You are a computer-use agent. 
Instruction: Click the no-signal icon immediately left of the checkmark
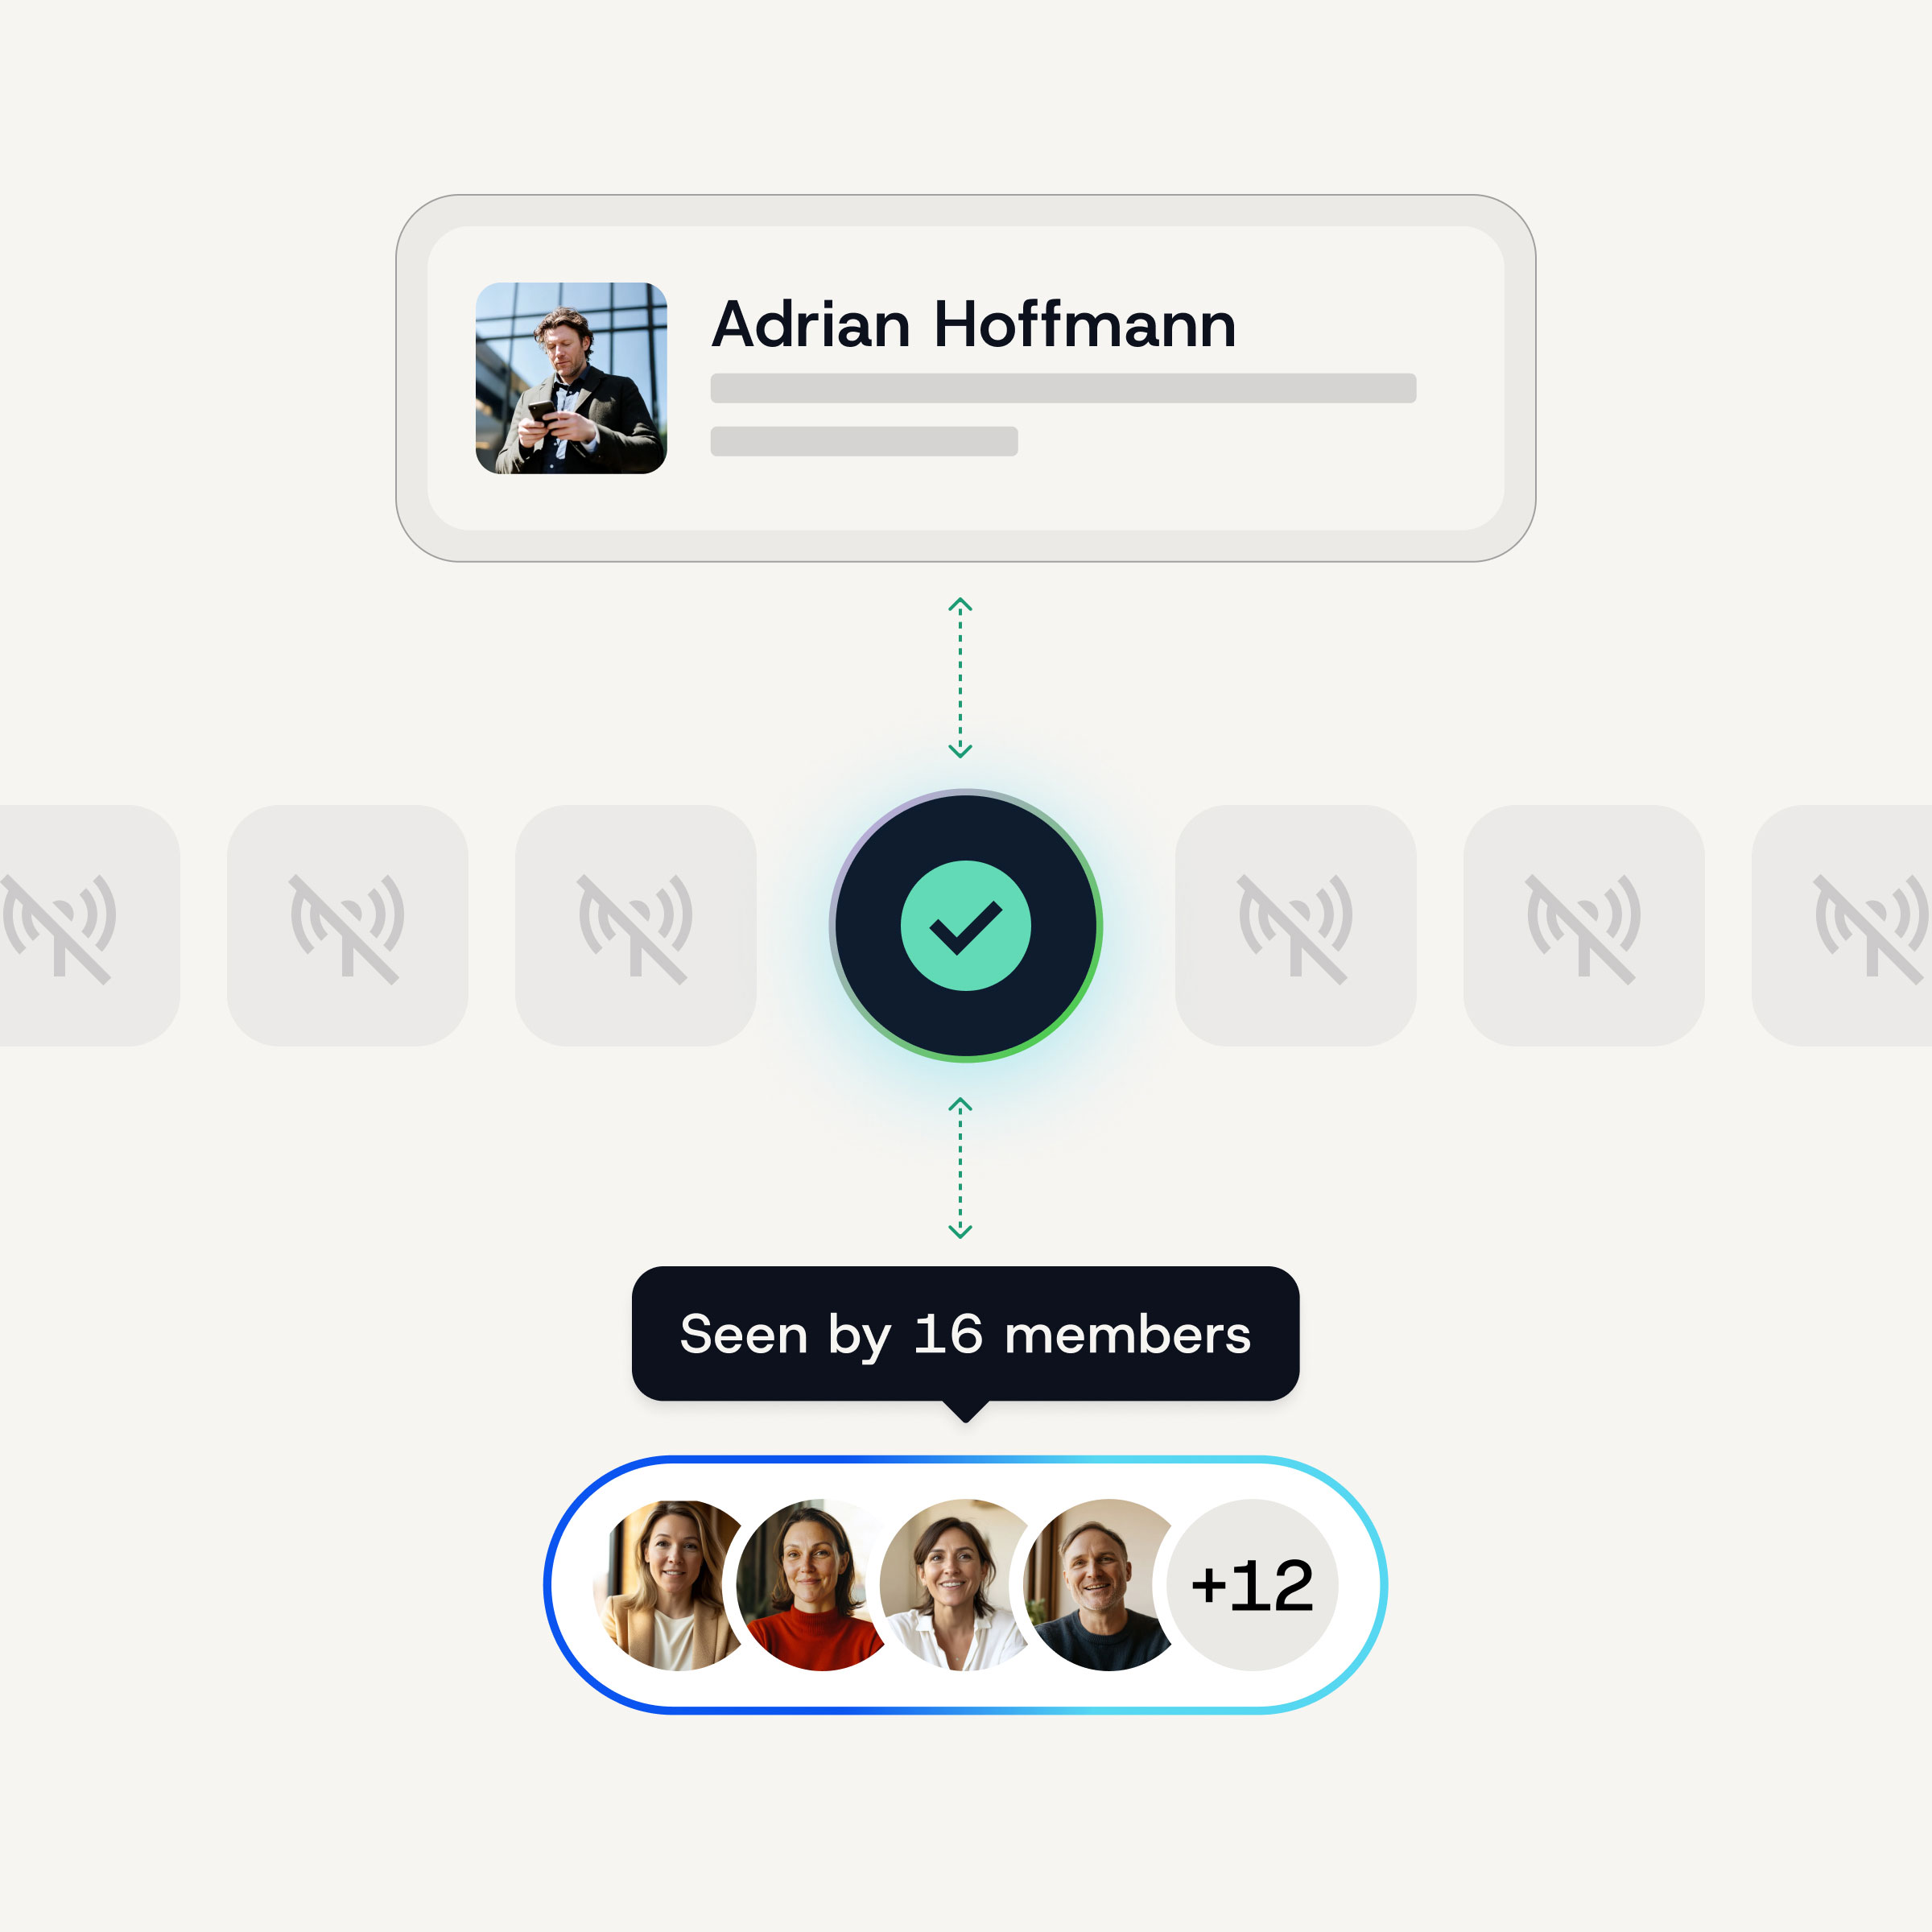tap(635, 926)
